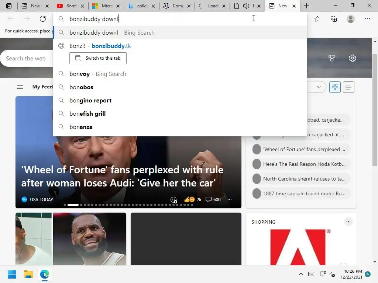Switch to the audio-playing tab

pos(244,6)
